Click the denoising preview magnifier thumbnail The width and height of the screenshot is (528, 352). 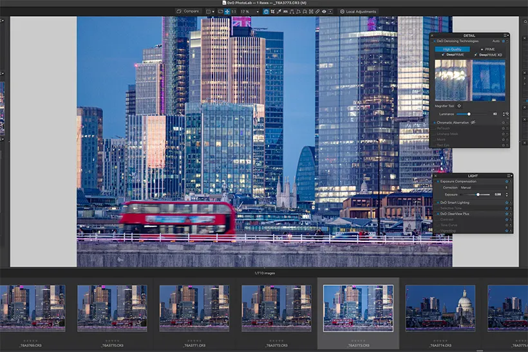click(x=470, y=80)
